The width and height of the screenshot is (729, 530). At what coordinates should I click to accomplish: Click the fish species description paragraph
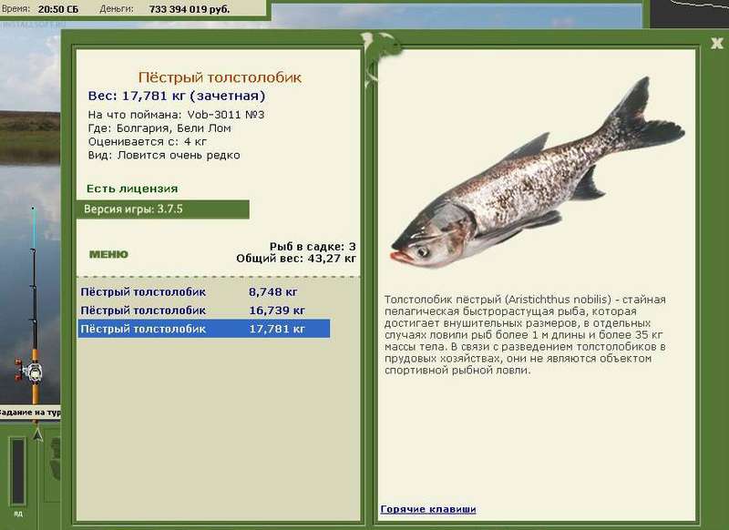tap(526, 335)
